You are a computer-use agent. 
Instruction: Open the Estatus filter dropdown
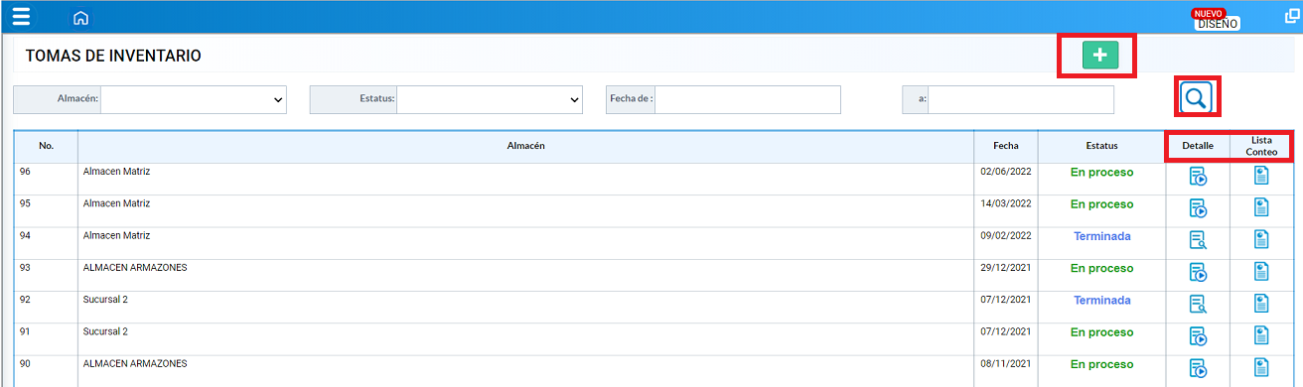click(490, 99)
